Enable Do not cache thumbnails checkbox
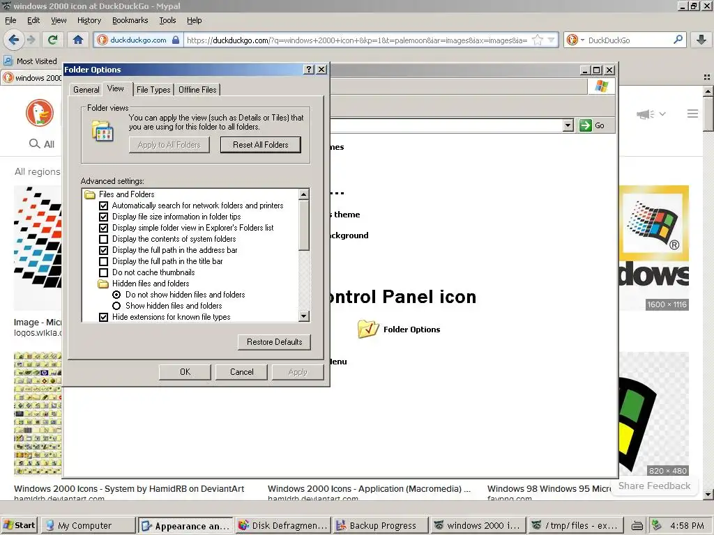714x535 pixels. 103,272
